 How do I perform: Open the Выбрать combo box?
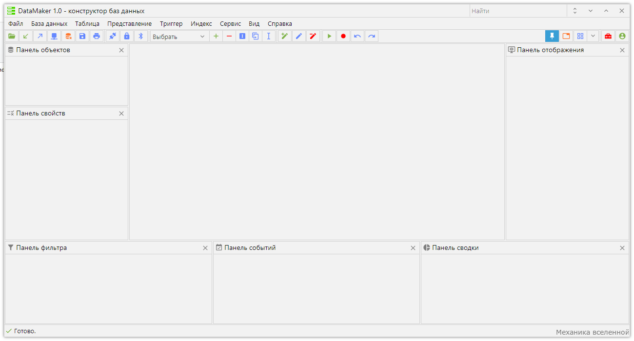[179, 37]
